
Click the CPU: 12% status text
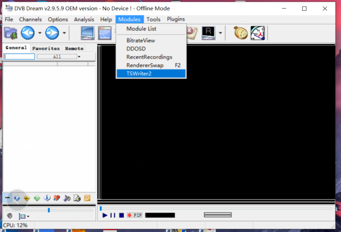15,225
